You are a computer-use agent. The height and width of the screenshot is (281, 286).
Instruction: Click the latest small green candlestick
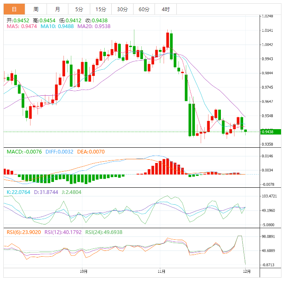(246, 131)
